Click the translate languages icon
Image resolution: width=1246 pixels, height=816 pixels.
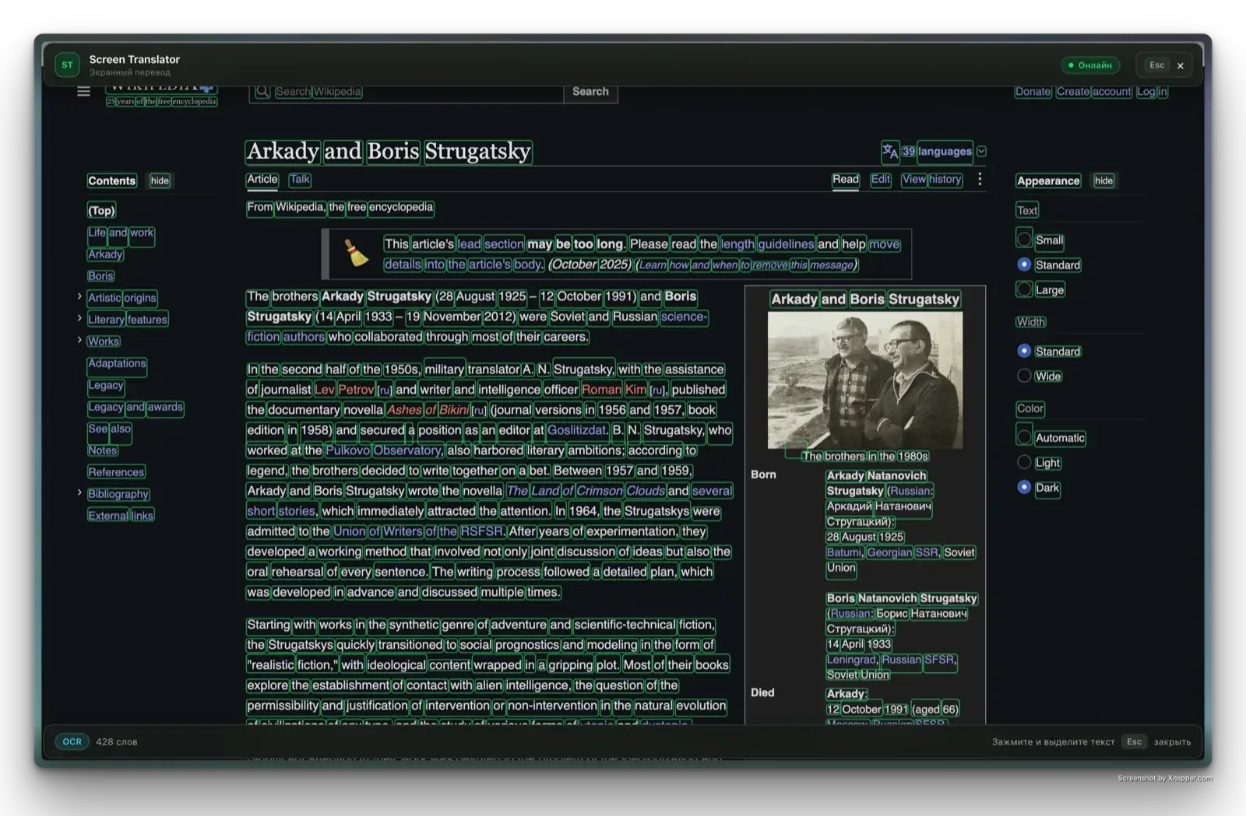(x=889, y=151)
